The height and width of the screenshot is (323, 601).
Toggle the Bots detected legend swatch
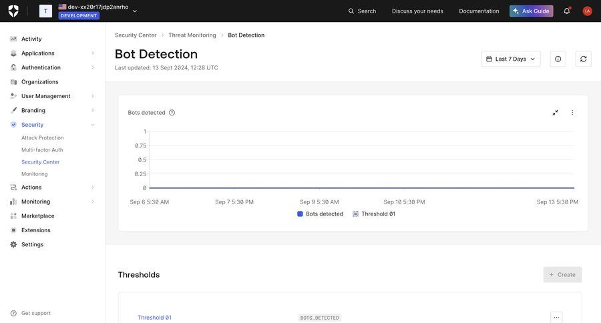[300, 214]
